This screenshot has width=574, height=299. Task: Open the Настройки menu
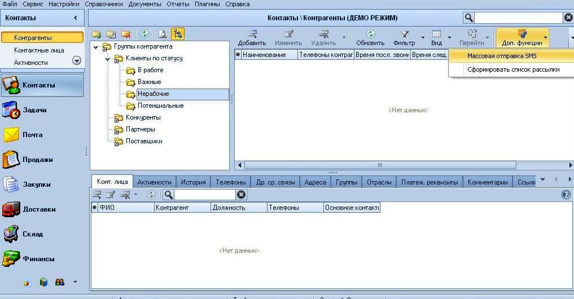click(64, 4)
